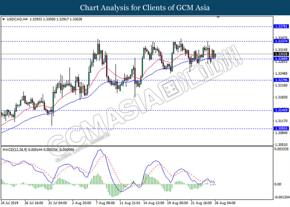The image size is (290, 207).
Task: Select the 1.30955 price level label
Action: coord(281,128)
